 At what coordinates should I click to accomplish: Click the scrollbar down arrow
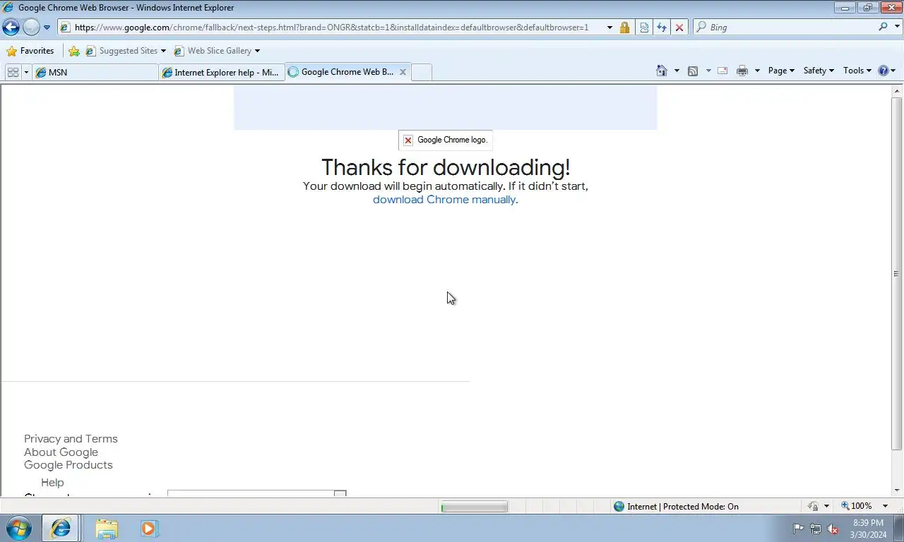(x=897, y=490)
